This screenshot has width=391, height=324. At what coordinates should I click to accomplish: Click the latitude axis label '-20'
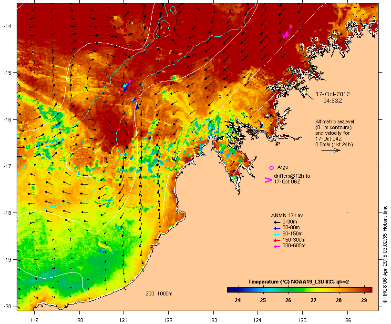pos(7,306)
